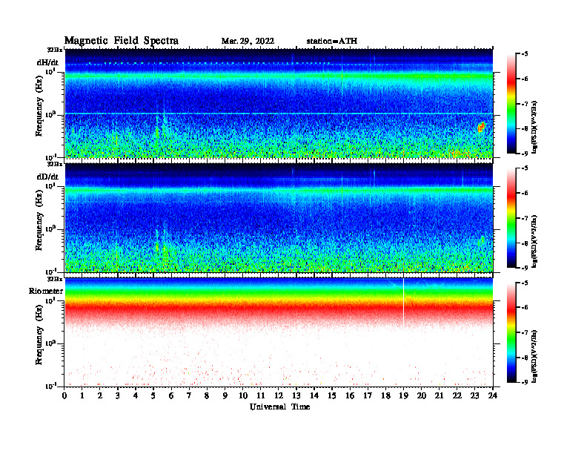The width and height of the screenshot is (587, 454).
Task: Click the green bright patch near 23 UT in dD/dt
Action: click(x=482, y=240)
